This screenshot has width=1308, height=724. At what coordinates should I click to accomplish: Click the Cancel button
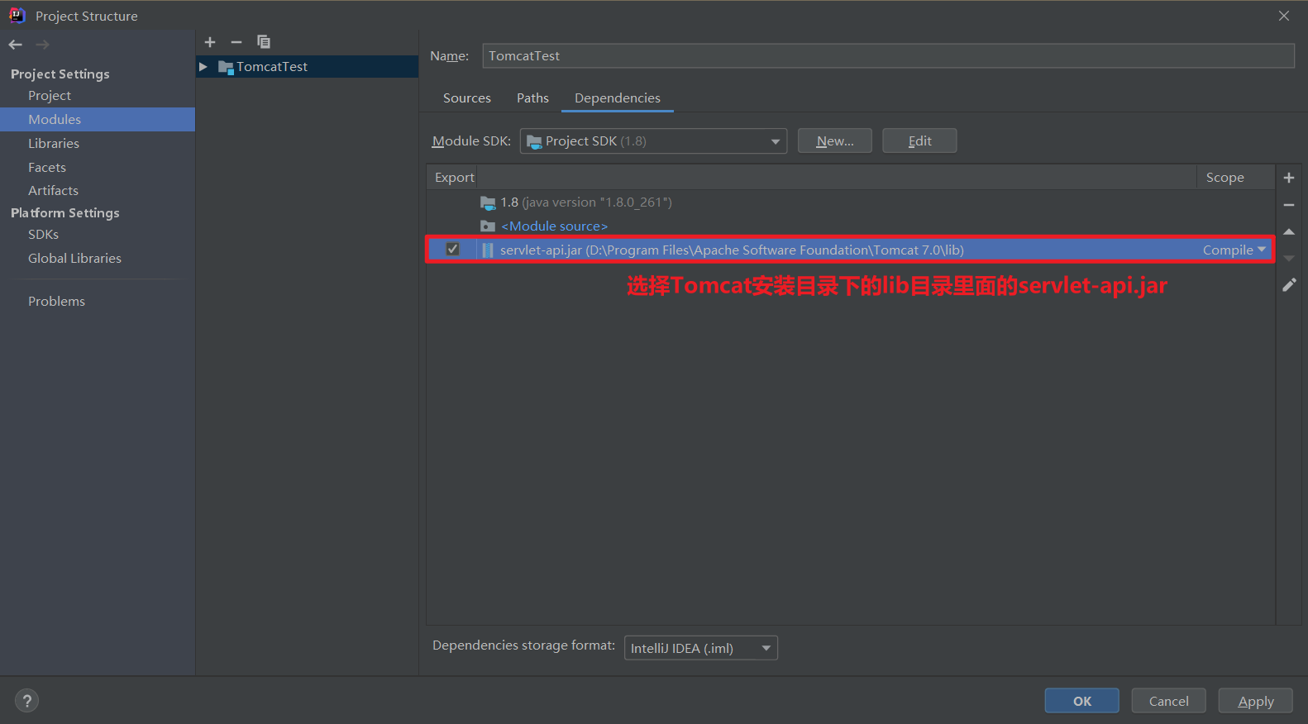tap(1169, 701)
